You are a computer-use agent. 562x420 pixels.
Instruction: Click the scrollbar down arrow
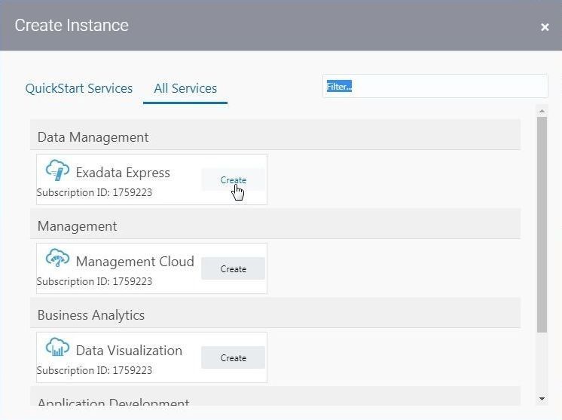(x=542, y=398)
